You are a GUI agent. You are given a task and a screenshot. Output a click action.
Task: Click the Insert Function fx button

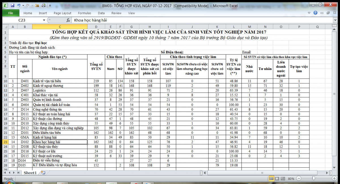click(x=68, y=20)
